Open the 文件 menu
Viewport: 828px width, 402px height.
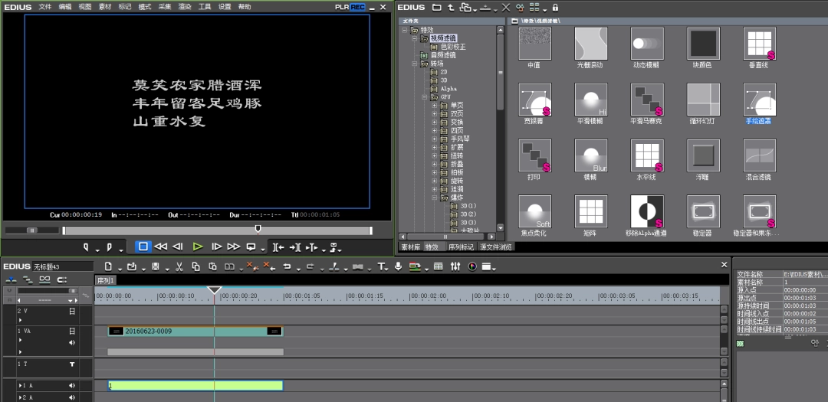pyautogui.click(x=45, y=7)
